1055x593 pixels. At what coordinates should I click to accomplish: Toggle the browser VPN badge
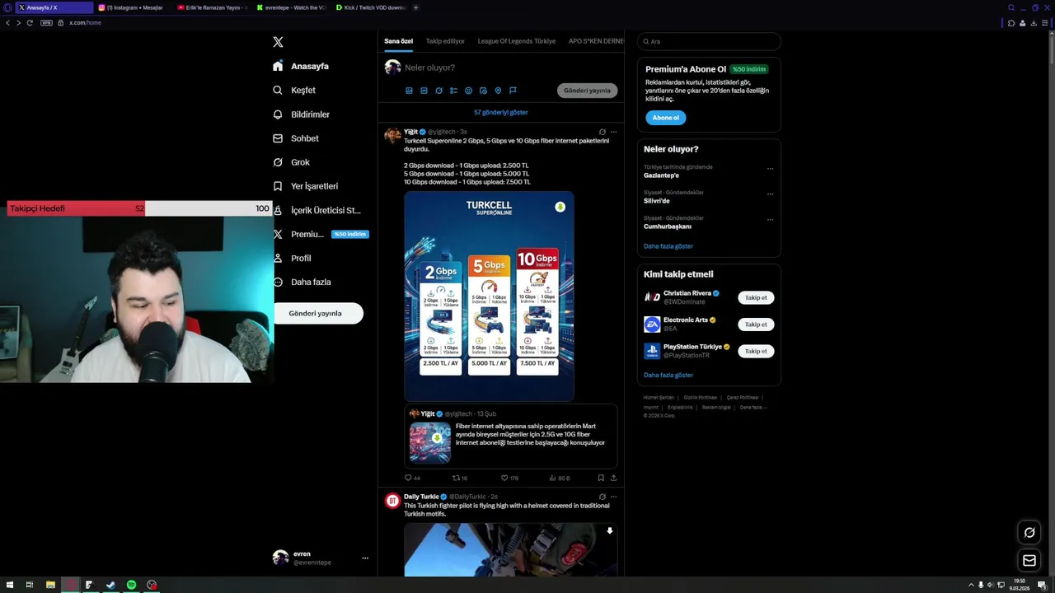[46, 22]
